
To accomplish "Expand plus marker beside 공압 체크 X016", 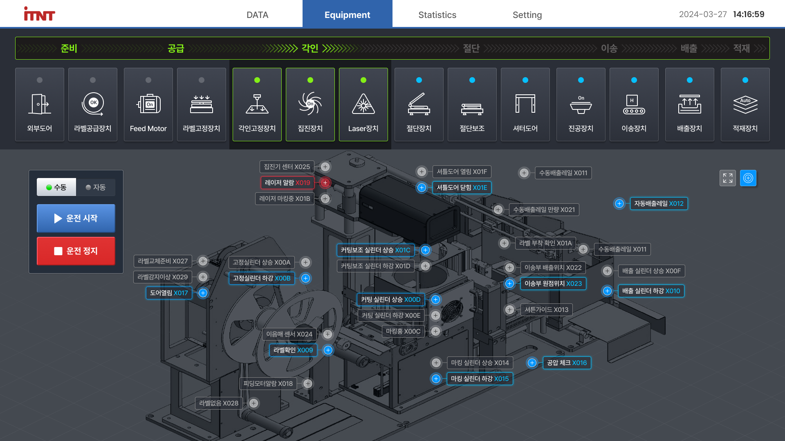I will point(532,363).
